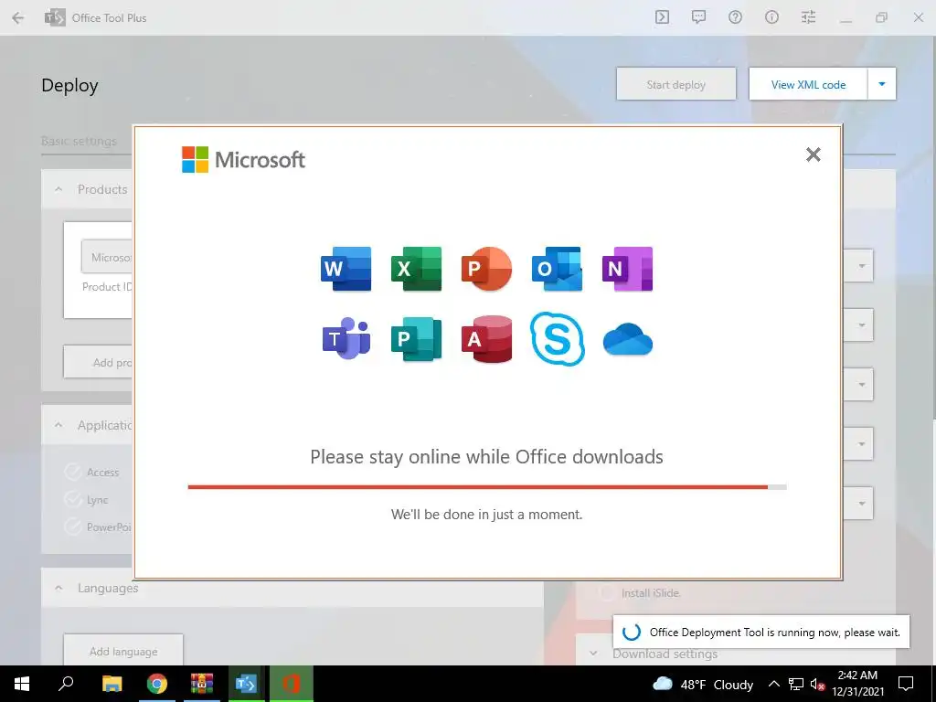Toggle the Install iSlide checkbox

pos(607,592)
